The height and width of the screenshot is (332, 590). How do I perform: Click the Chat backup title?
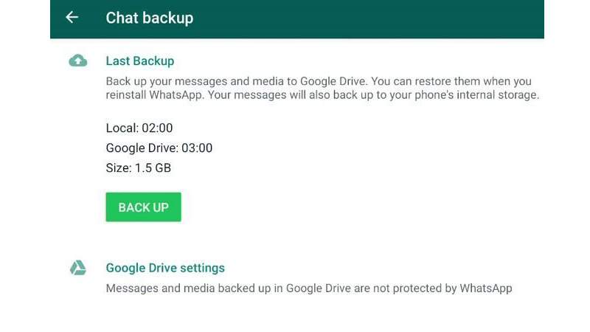pyautogui.click(x=150, y=18)
